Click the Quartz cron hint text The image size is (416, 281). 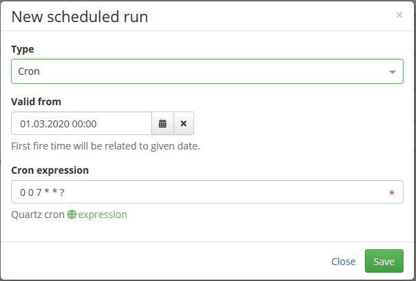(38, 215)
